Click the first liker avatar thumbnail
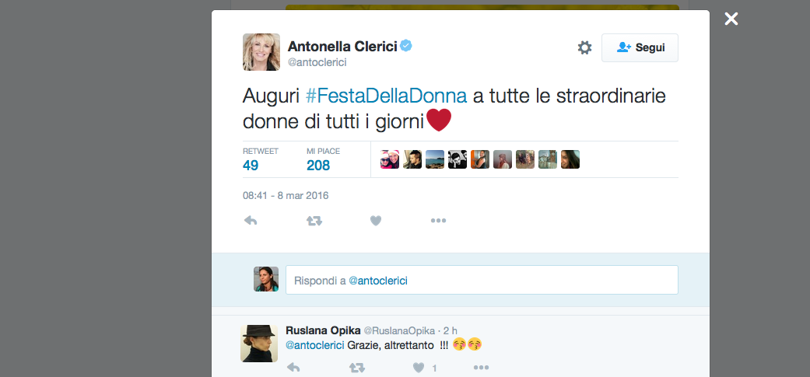The height and width of the screenshot is (377, 810). click(390, 159)
